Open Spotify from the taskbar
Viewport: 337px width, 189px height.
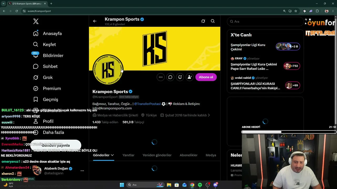[x=200, y=185]
